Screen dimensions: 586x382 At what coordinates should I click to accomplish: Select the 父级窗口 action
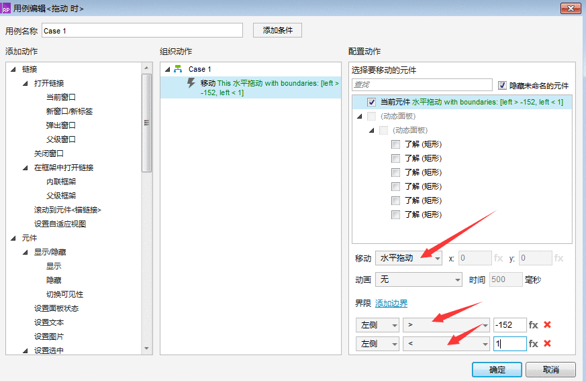[61, 139]
